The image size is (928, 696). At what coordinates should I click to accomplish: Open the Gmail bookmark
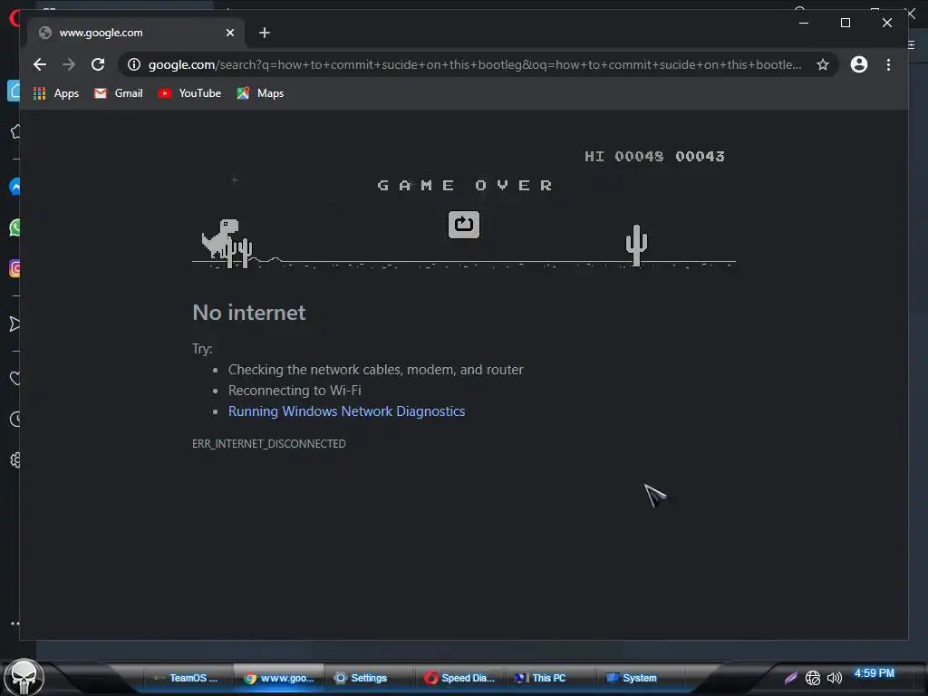[x=119, y=93]
